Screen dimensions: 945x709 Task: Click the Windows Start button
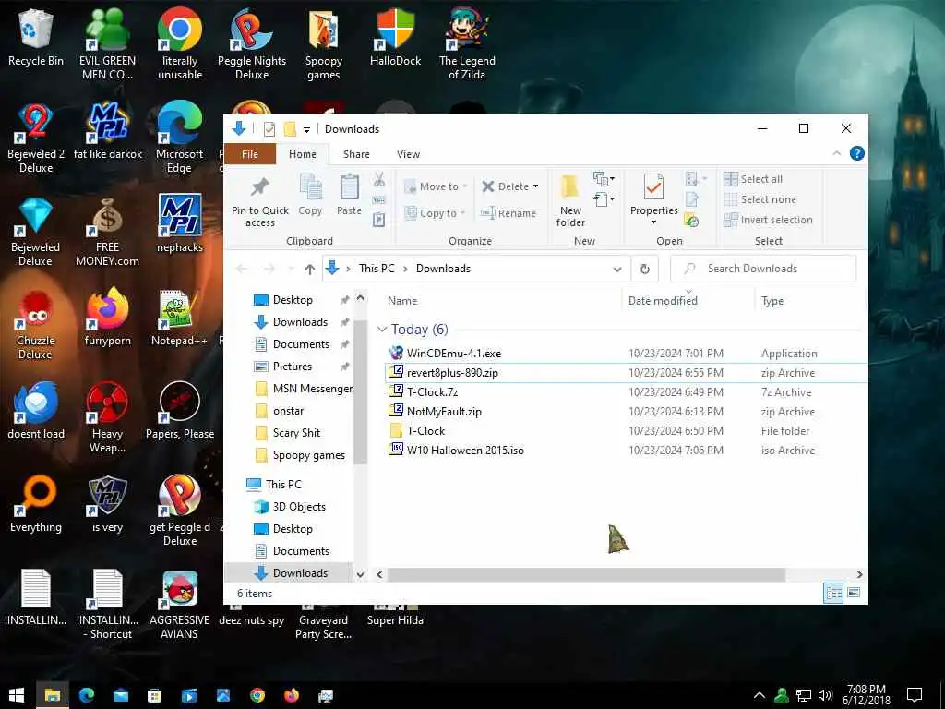point(17,695)
